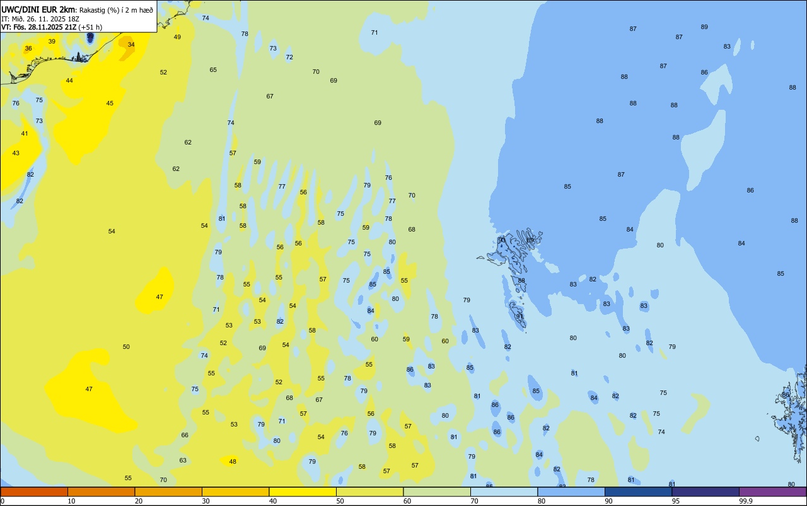Click the map value '41'
Screen dimensions: 807x506
25,134
